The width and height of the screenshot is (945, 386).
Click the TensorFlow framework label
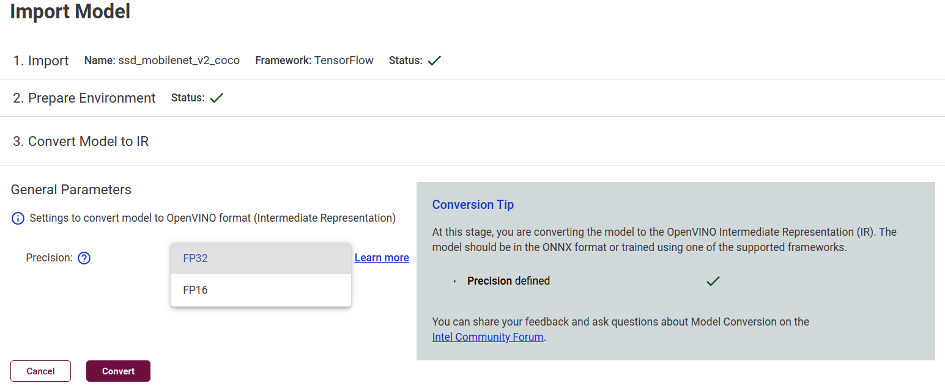[x=344, y=60]
